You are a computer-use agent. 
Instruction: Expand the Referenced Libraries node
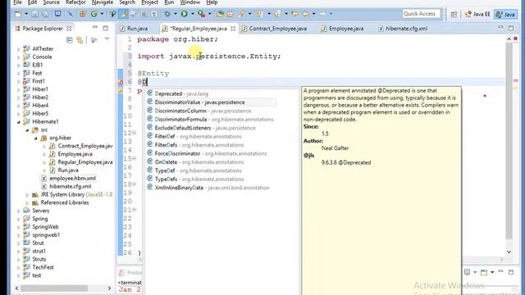27,202
